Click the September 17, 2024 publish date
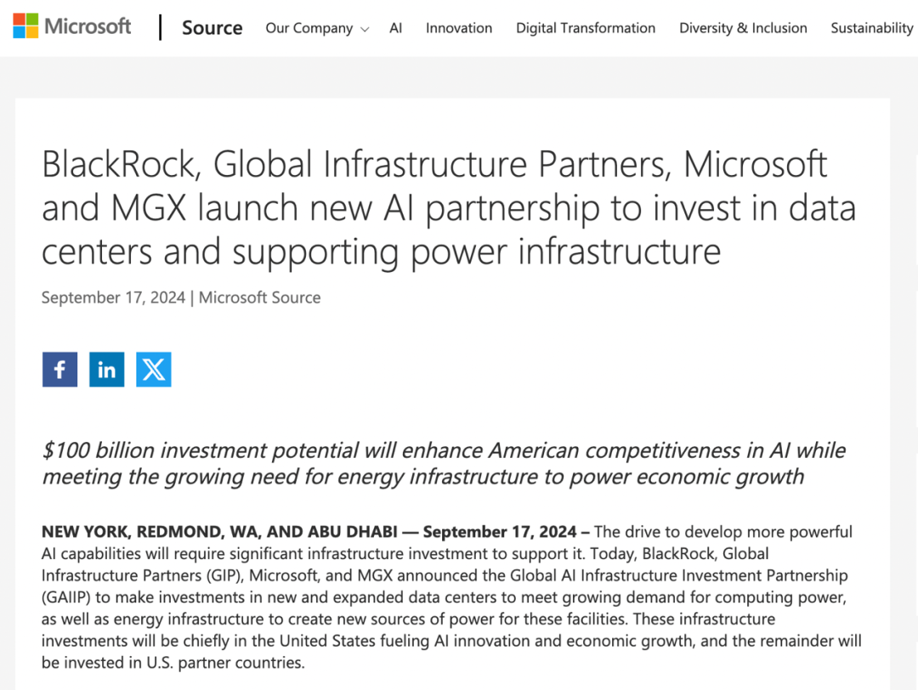The width and height of the screenshot is (918, 690). [x=113, y=297]
